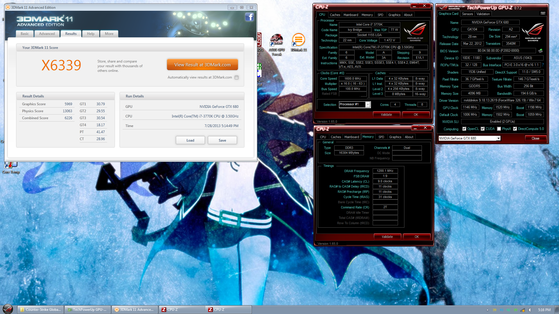The width and height of the screenshot is (559, 314).
Task: Open CPU tab in the lower CPU-Z window
Action: (x=323, y=137)
